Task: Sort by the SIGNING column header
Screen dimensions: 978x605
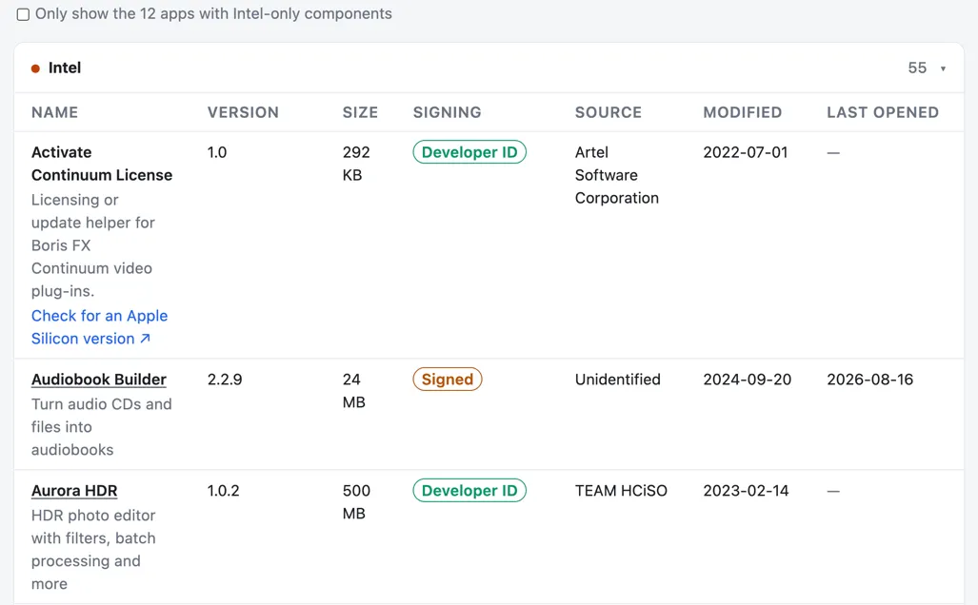Action: point(448,112)
